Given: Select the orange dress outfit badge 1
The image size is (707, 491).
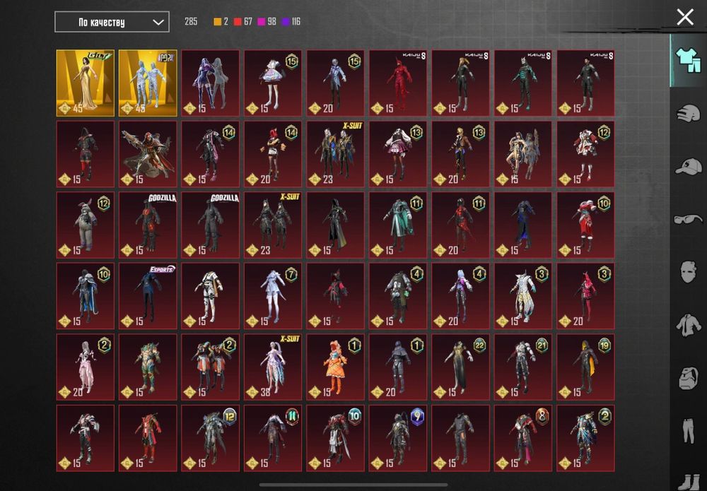Looking at the screenshot, I should pyautogui.click(x=335, y=367).
